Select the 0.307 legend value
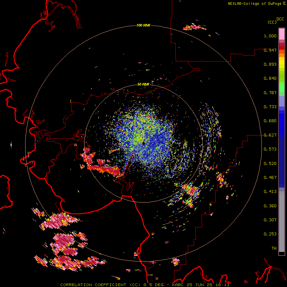 click(270, 220)
